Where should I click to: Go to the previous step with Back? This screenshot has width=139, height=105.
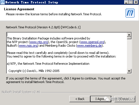tap(80, 99)
